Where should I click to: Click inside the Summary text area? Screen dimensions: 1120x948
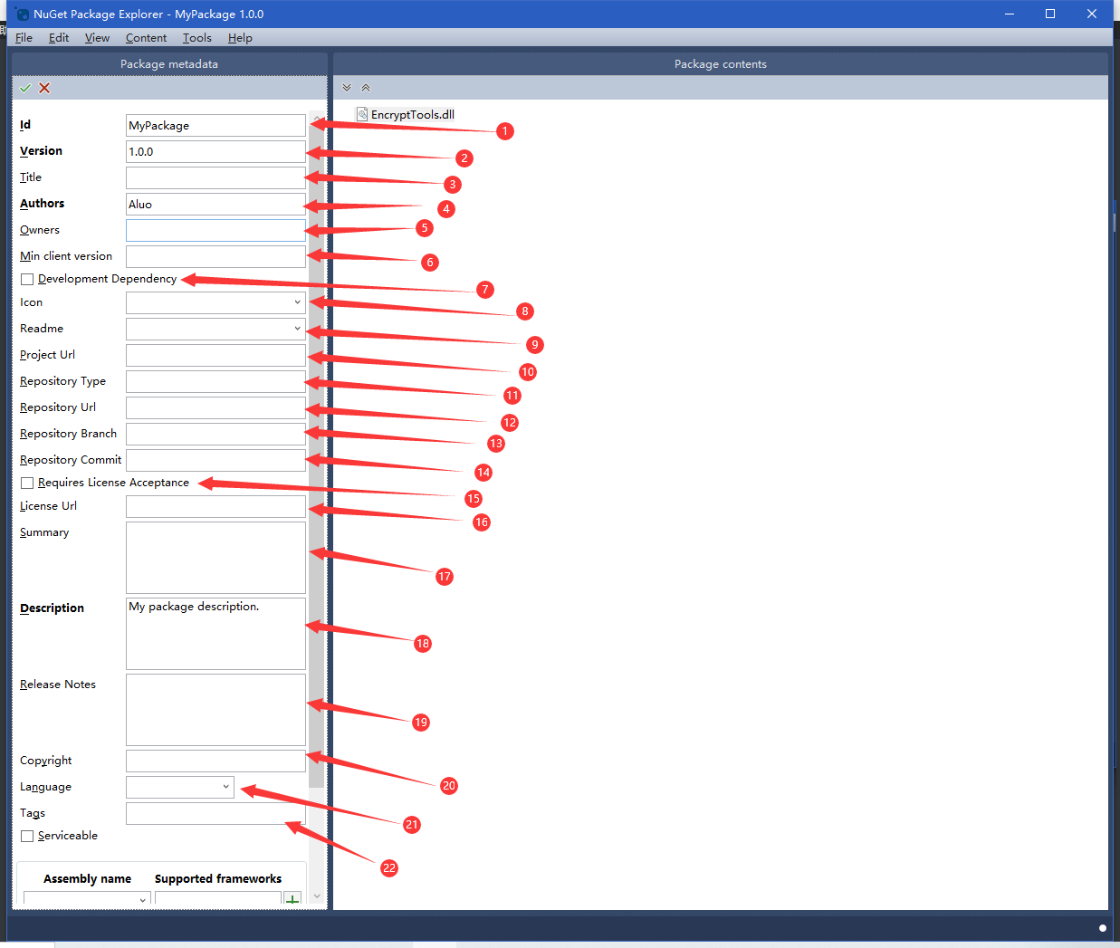tap(215, 558)
